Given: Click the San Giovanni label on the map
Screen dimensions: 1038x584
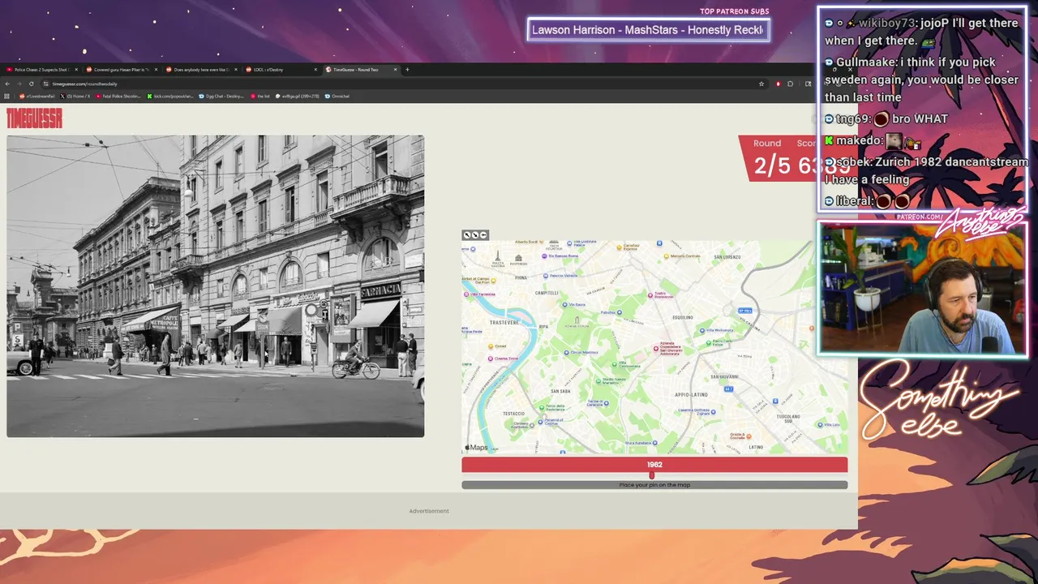Looking at the screenshot, I should (723, 376).
